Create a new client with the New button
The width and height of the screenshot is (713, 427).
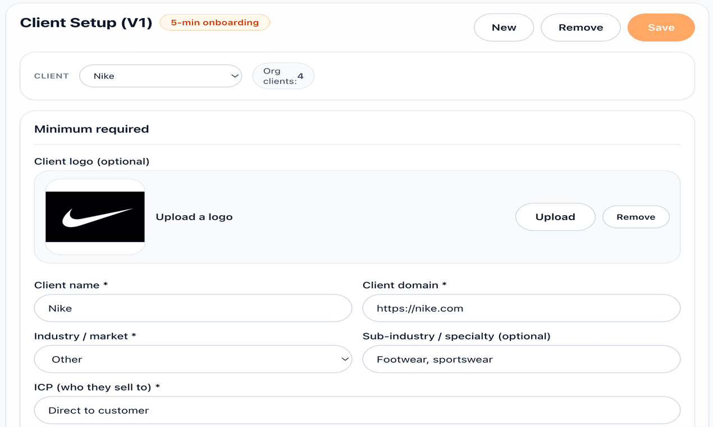(504, 27)
